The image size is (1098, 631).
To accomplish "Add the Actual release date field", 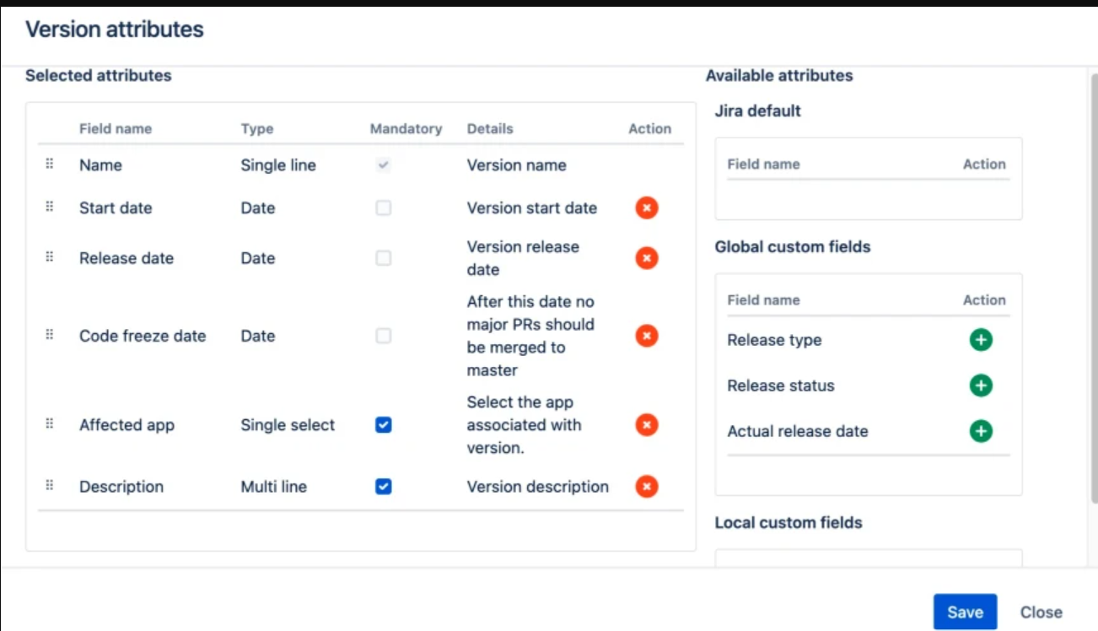I will pyautogui.click(x=980, y=431).
